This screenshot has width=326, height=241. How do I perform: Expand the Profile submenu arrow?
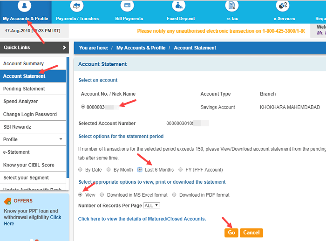pos(61,139)
